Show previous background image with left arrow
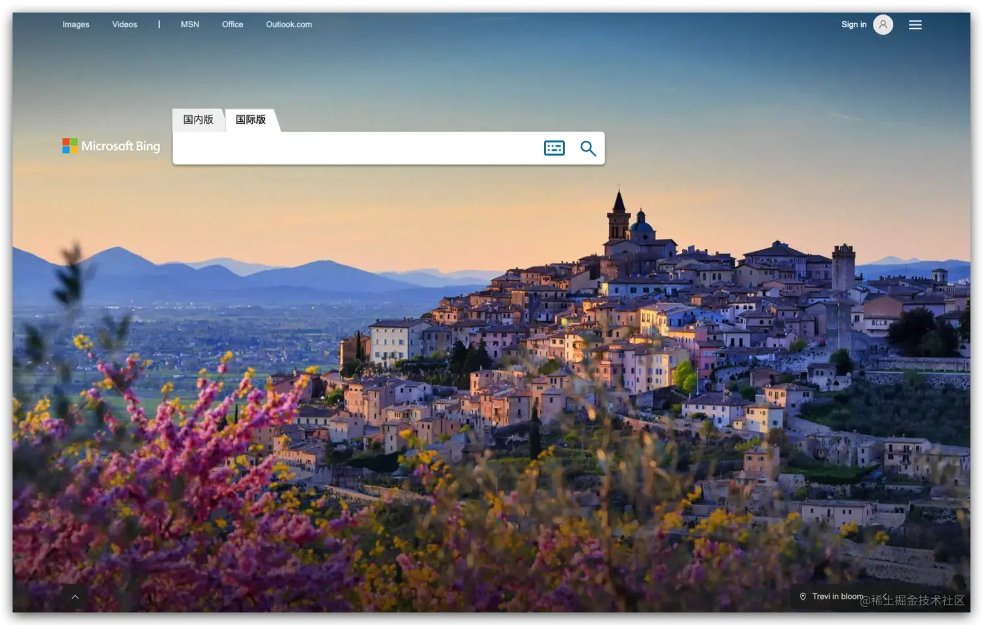The width and height of the screenshot is (983, 625). point(885,596)
